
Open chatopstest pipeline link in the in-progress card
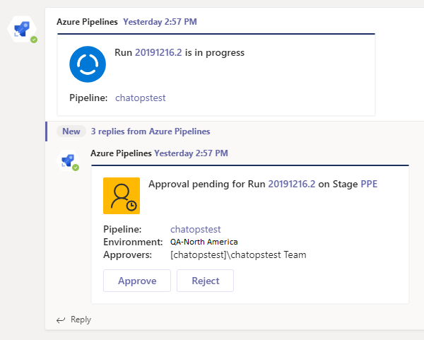click(x=141, y=98)
